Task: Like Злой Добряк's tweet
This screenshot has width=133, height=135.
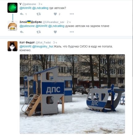Action: tap(55, 32)
